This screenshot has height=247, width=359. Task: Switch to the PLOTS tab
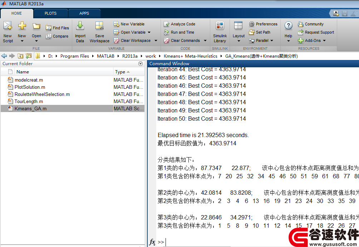(x=51, y=13)
